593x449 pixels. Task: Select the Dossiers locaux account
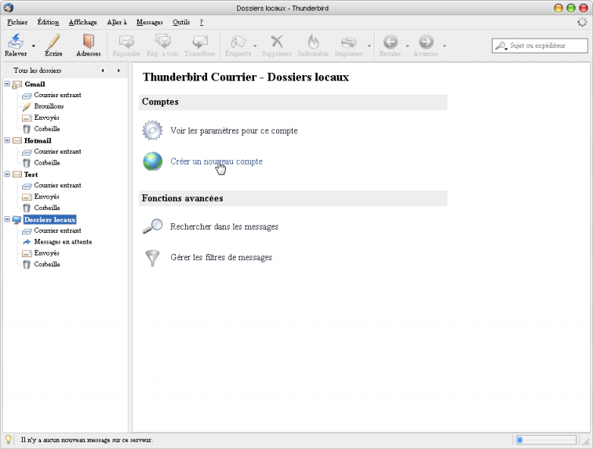[x=49, y=219]
